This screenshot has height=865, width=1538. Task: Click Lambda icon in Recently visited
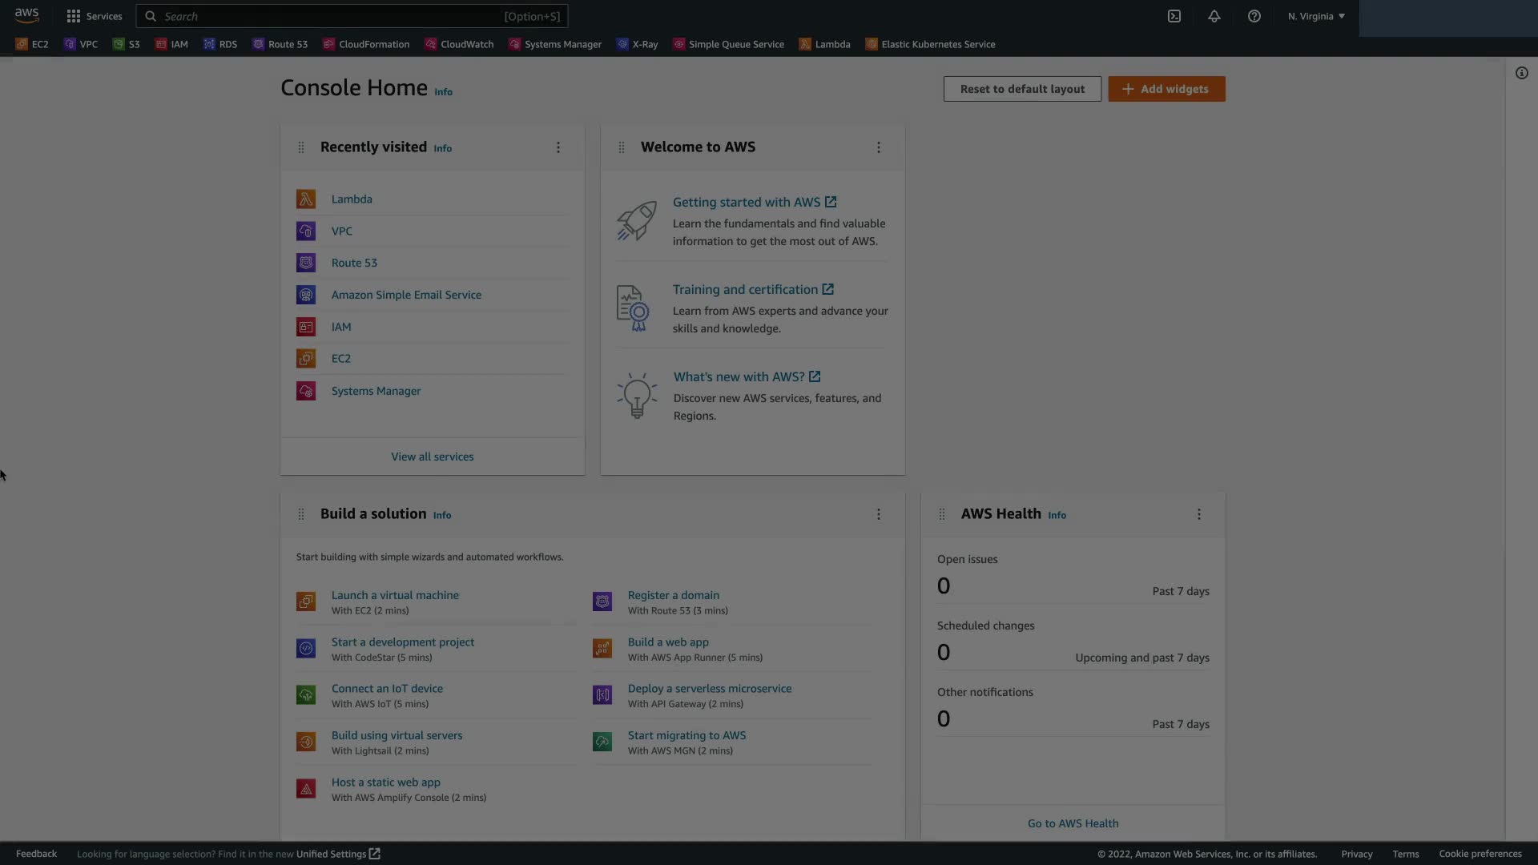pyautogui.click(x=306, y=199)
